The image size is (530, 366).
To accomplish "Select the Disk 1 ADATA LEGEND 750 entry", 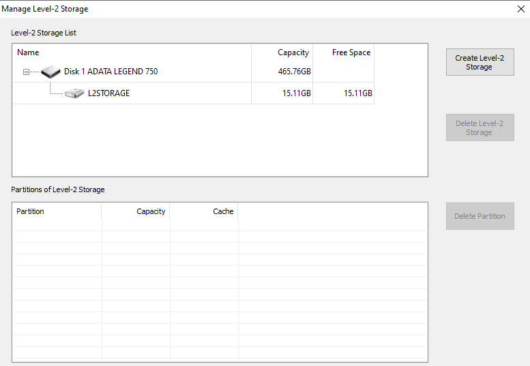I will pos(111,72).
